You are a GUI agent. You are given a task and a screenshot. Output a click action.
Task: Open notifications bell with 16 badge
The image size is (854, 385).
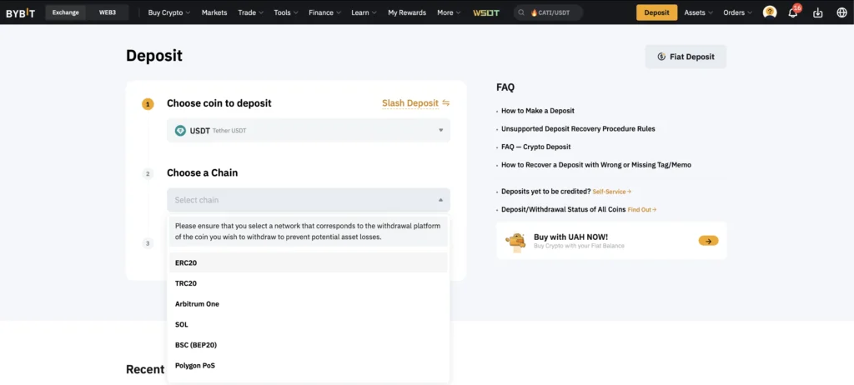pos(794,12)
